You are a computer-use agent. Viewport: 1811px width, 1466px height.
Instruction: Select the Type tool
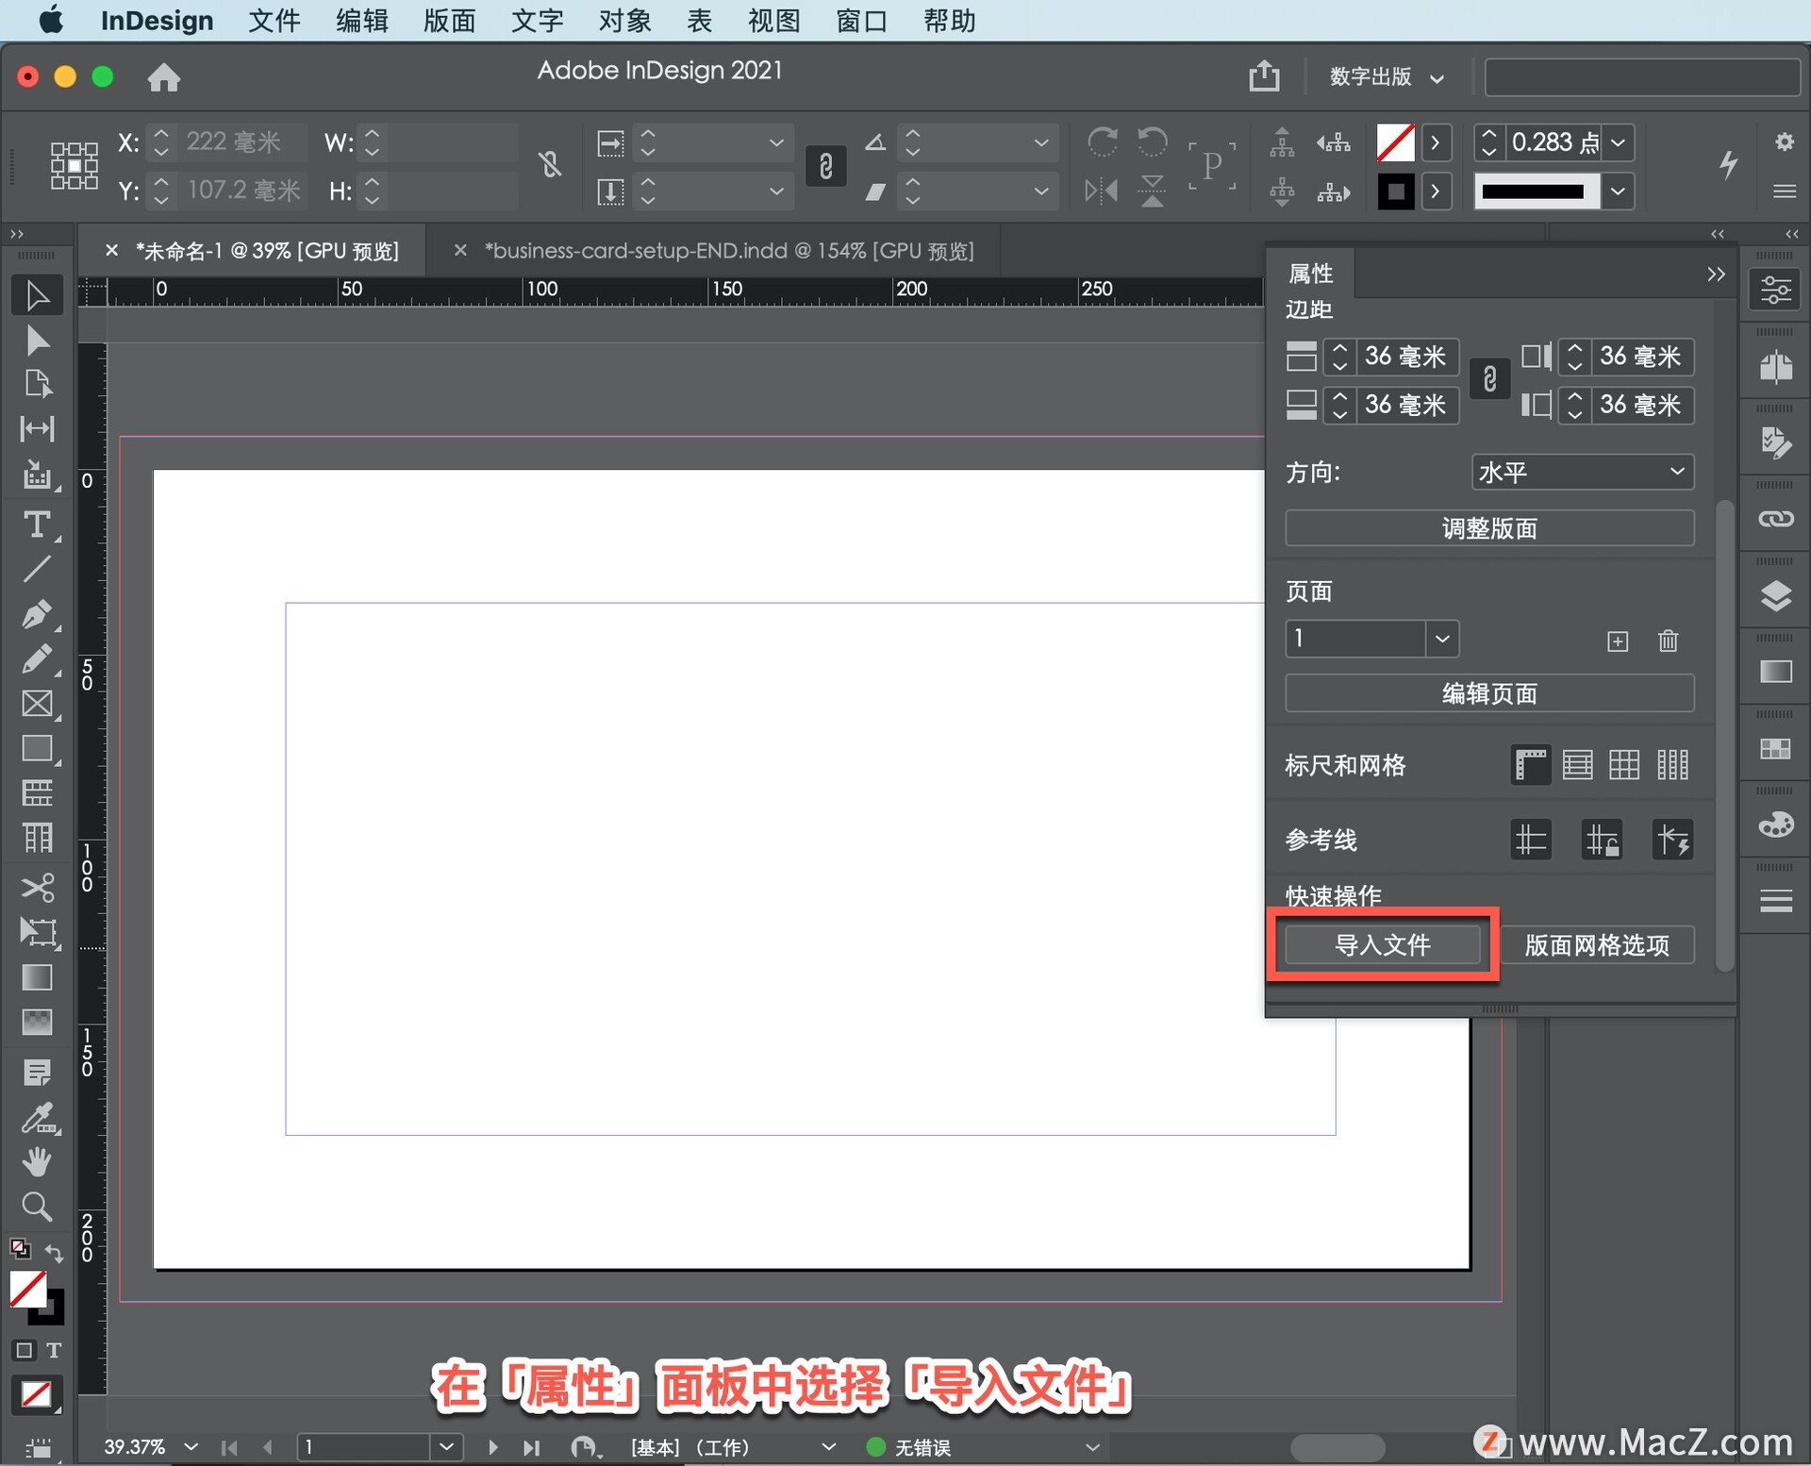[x=37, y=524]
